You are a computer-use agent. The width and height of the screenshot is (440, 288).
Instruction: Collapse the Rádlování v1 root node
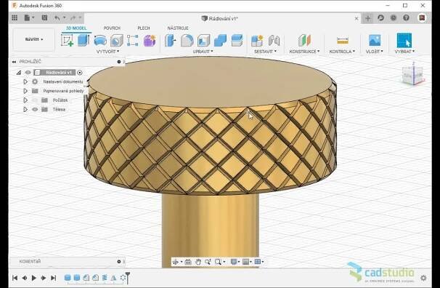coord(19,73)
